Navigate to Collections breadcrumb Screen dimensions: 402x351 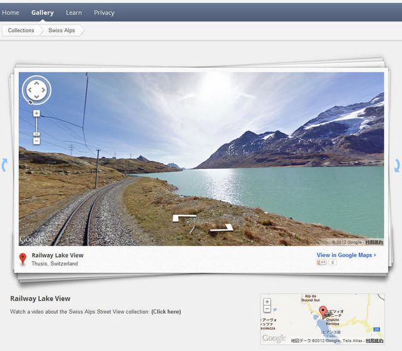[x=21, y=30]
